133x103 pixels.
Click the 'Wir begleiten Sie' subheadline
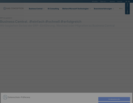tap(57, 26)
